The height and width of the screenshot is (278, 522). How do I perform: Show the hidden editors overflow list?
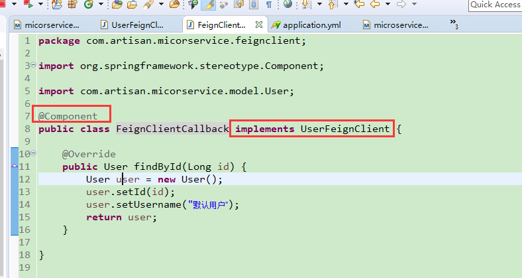click(454, 24)
